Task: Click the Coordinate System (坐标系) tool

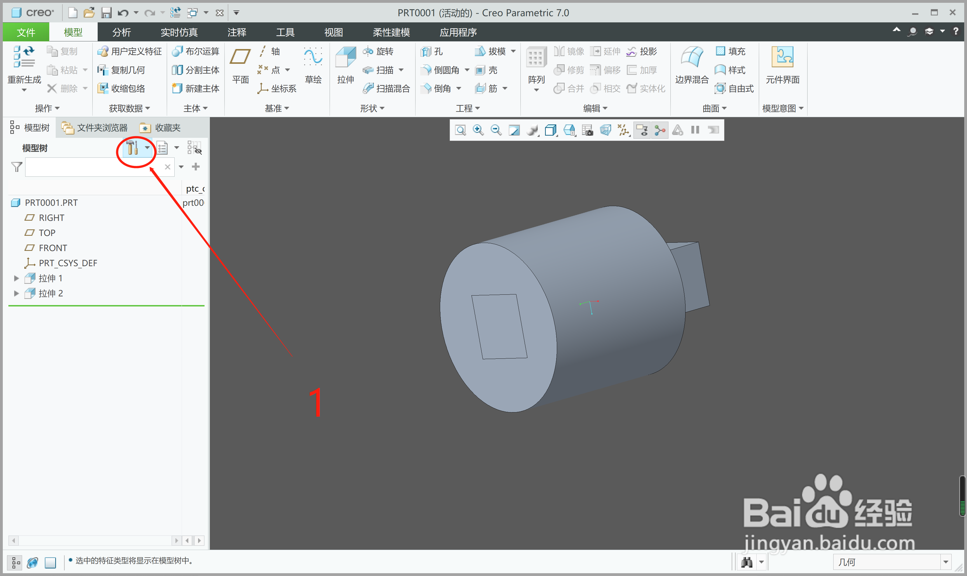Action: pos(277,88)
